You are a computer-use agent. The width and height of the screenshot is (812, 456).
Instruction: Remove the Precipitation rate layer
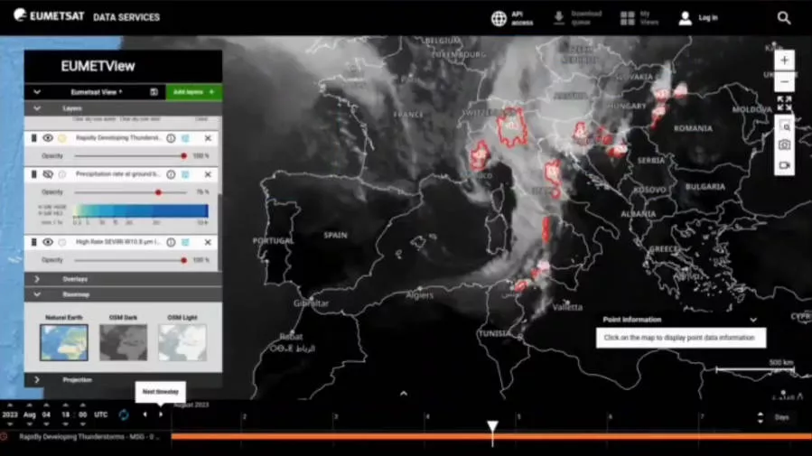pos(208,174)
